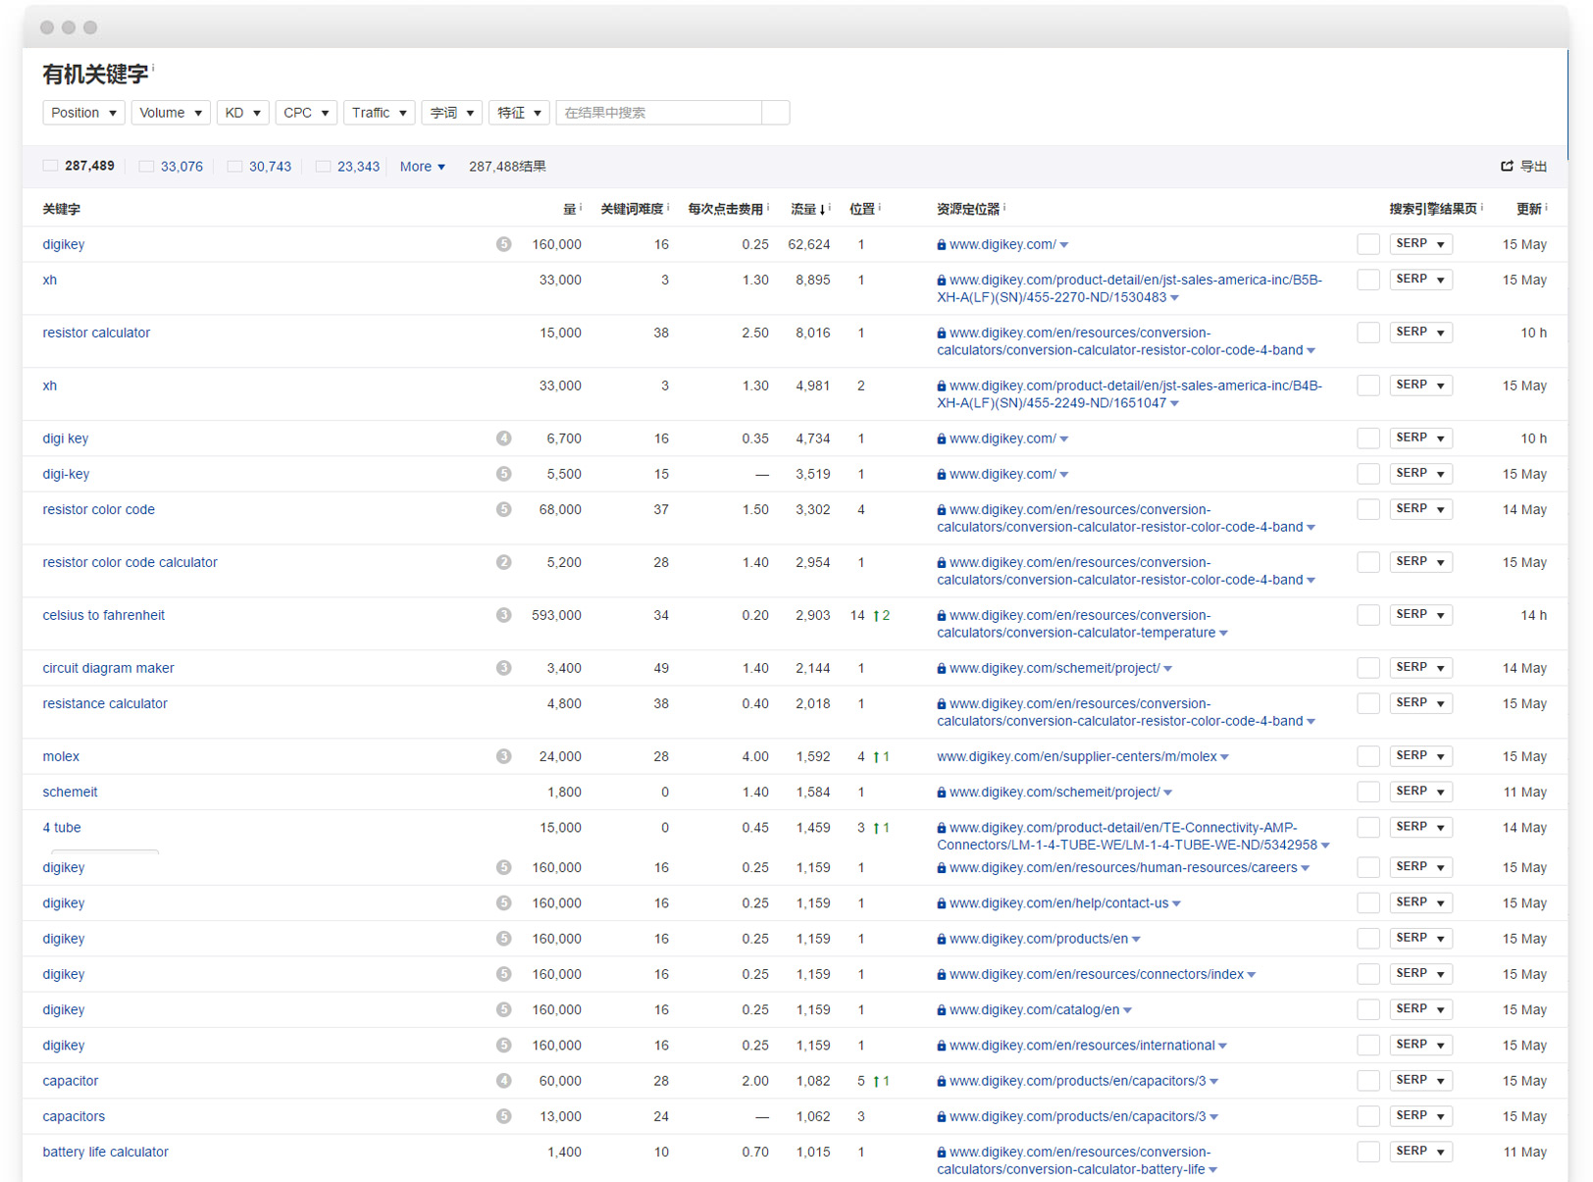Image resolution: width=1593 pixels, height=1182 pixels.
Task: Open the CPC filter dropdown
Action: pos(306,113)
